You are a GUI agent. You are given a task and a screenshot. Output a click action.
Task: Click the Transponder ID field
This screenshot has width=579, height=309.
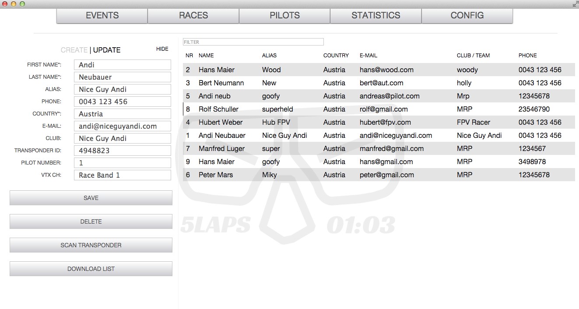123,151
